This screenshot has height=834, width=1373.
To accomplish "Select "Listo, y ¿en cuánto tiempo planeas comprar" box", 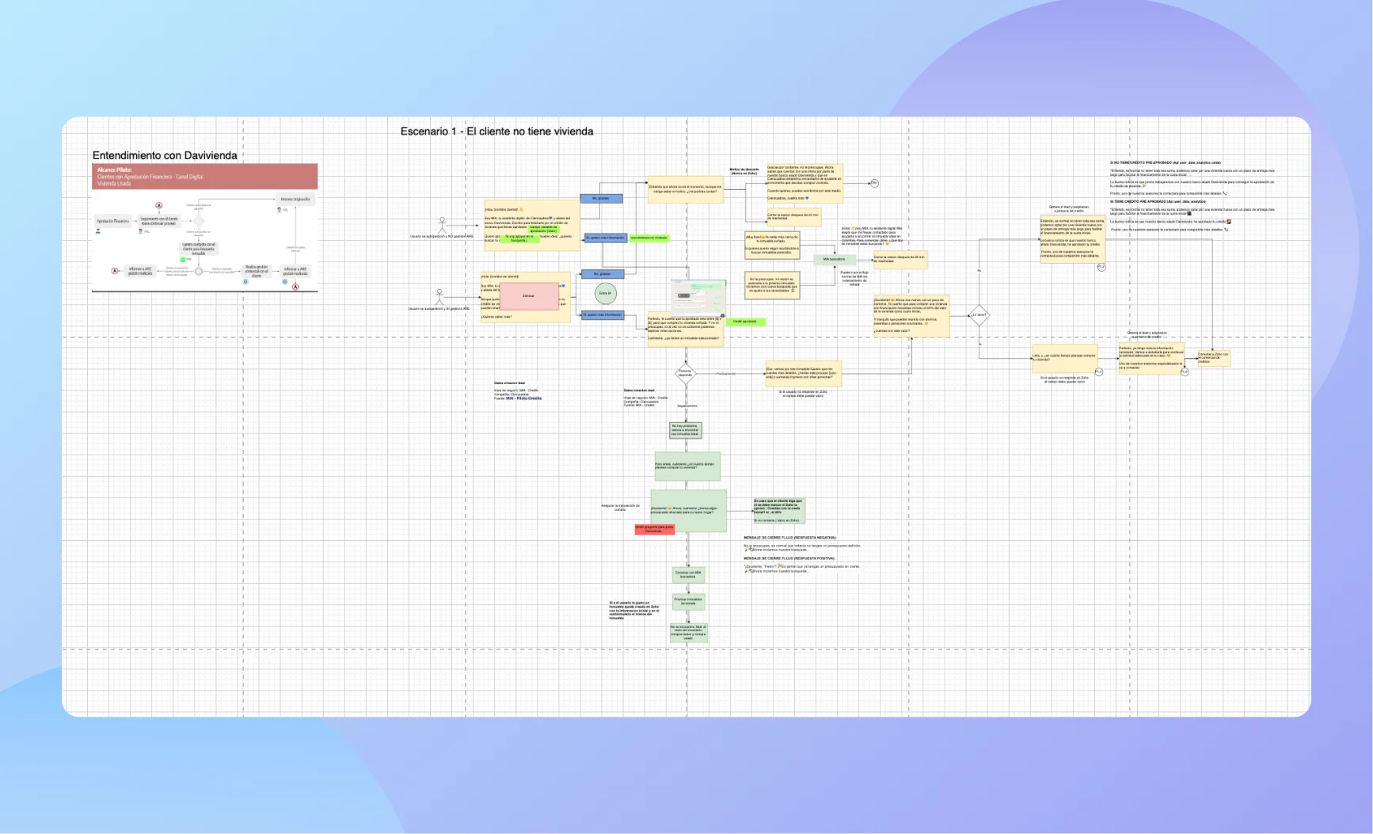I will point(1065,357).
